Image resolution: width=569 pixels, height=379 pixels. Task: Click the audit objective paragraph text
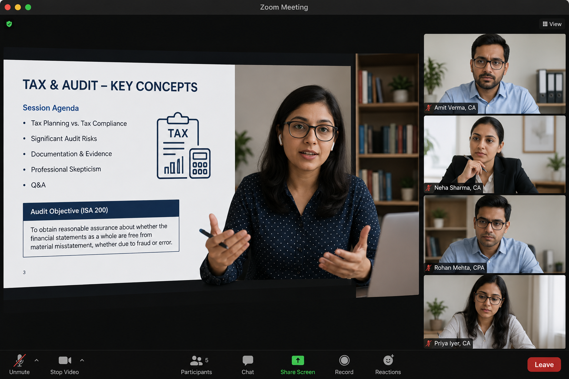click(101, 236)
